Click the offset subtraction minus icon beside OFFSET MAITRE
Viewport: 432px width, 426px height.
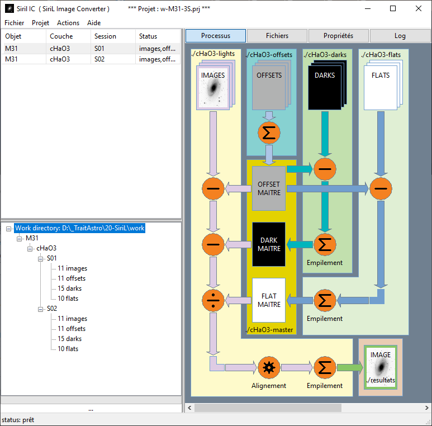pyautogui.click(x=213, y=188)
